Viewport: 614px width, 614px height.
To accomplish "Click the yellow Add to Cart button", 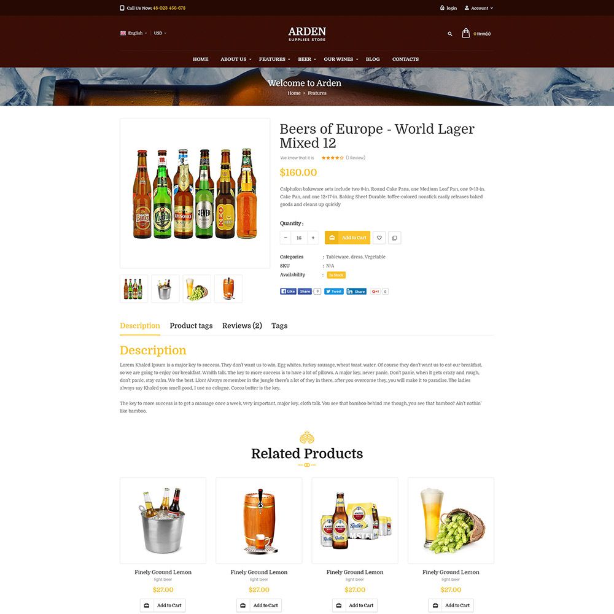I will pos(348,238).
